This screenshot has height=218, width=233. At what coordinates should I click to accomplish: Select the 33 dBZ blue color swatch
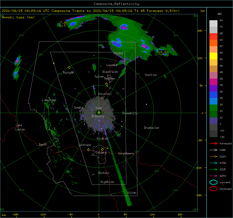[x=213, y=95]
